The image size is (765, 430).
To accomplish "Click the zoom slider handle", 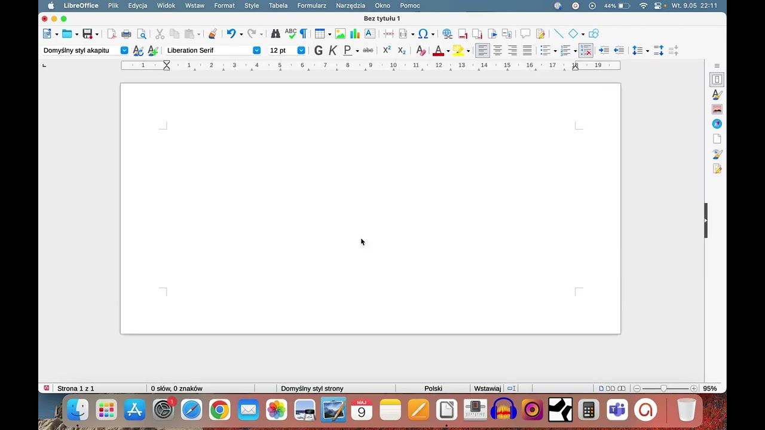I will coord(663,388).
